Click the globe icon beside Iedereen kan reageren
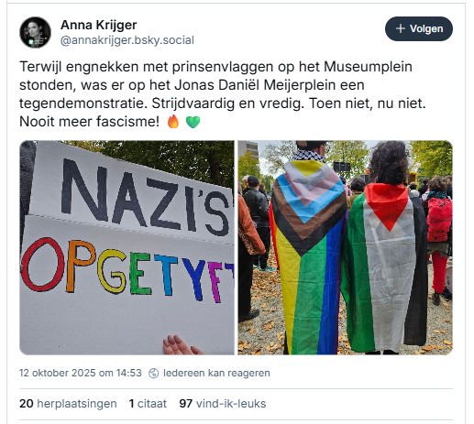Image resolution: width=474 pixels, height=424 pixels. 153,373
